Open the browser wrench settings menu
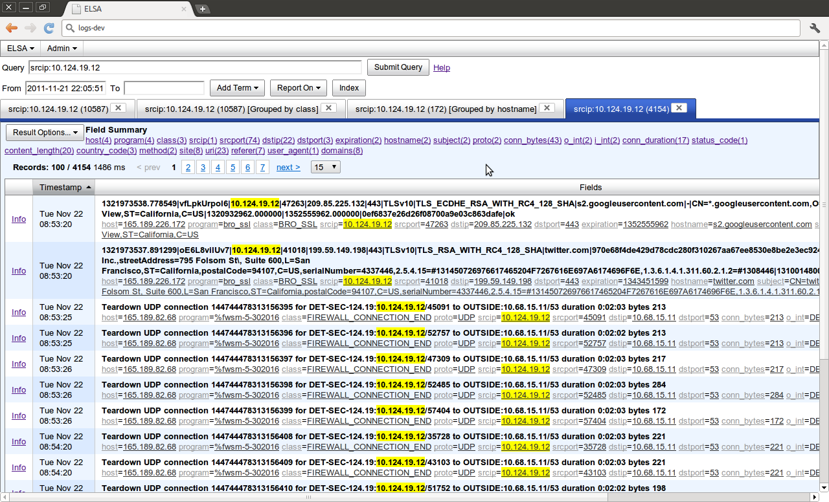 tap(815, 28)
